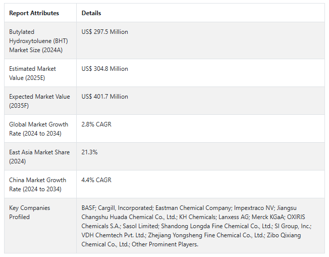
Task: Click the 21.3% market share value
Action: click(90, 152)
